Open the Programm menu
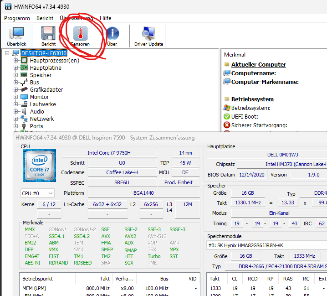This screenshot has height=296, width=327. tap(17, 18)
